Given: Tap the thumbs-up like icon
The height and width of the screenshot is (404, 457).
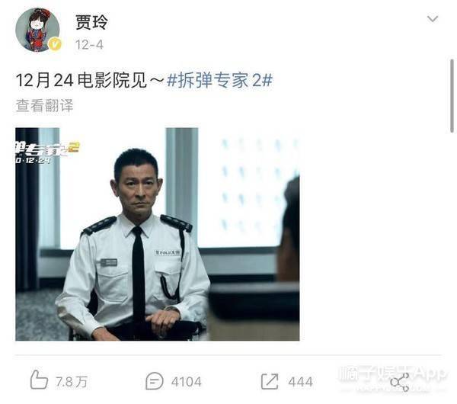Looking at the screenshot, I should pos(39,380).
